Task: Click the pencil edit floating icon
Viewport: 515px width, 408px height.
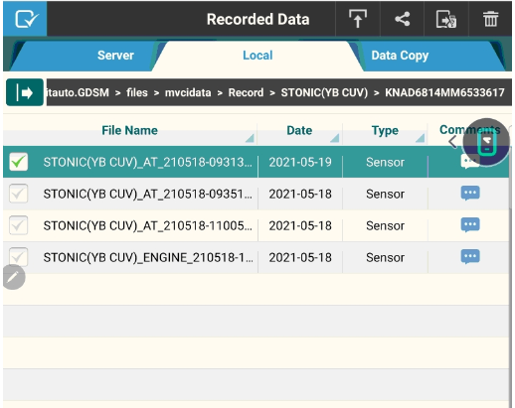Action: (14, 277)
